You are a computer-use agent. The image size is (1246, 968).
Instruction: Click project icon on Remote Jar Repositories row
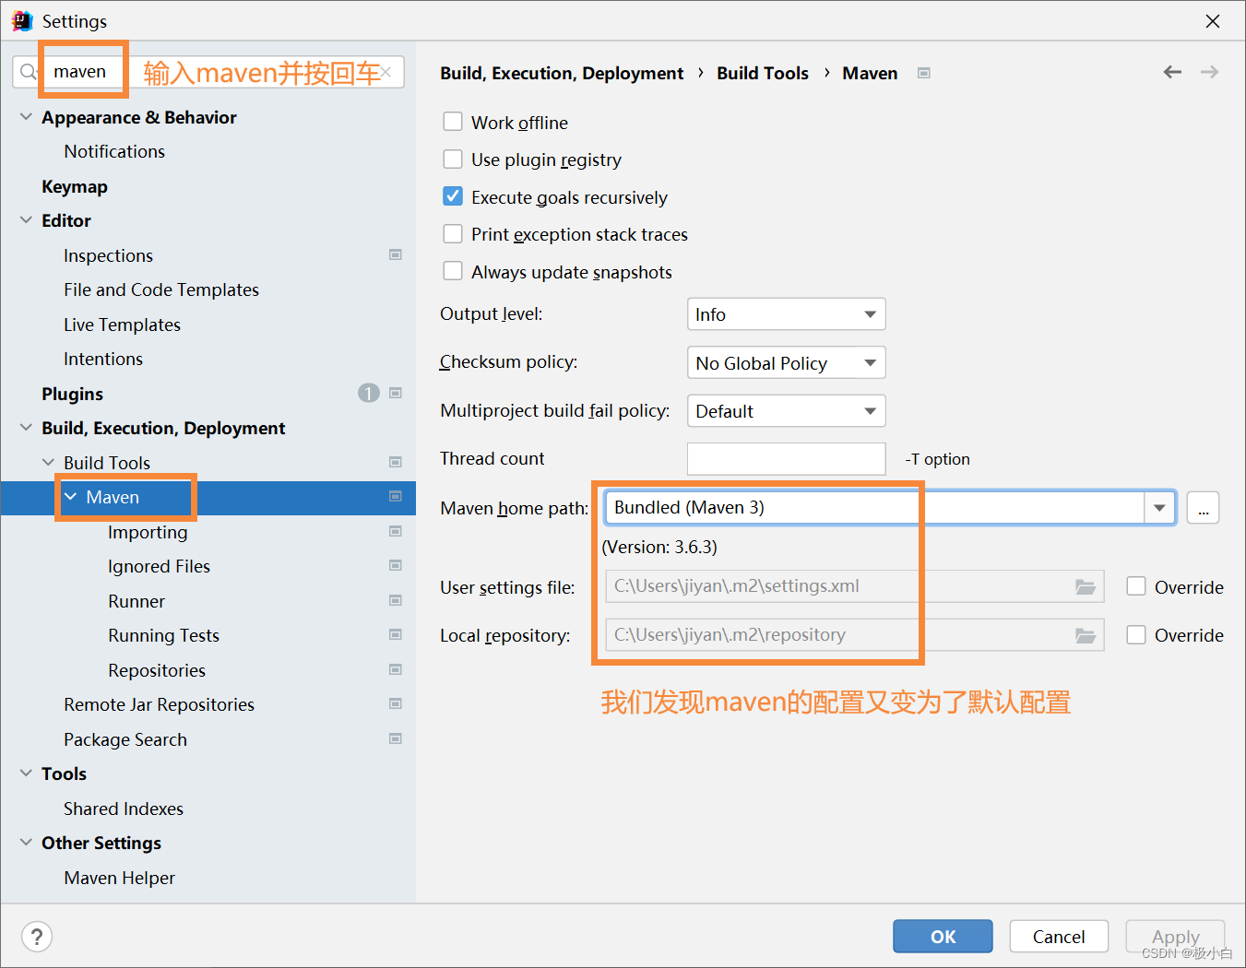tap(396, 703)
